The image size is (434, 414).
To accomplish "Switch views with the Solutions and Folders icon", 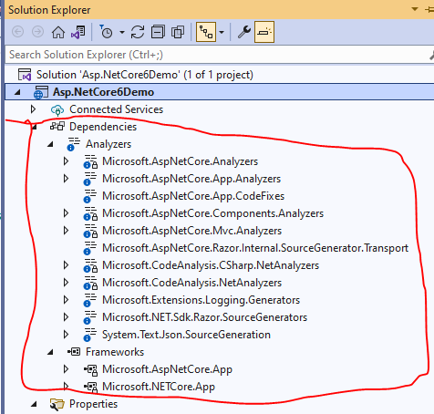I will (78, 32).
